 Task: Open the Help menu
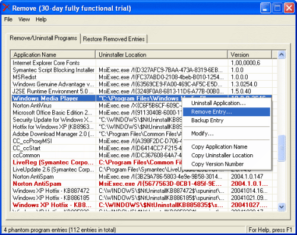coord(41,20)
